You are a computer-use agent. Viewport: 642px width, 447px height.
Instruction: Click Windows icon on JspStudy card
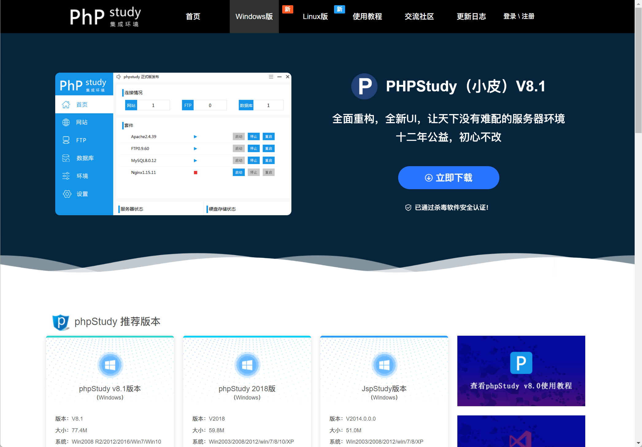tap(384, 365)
